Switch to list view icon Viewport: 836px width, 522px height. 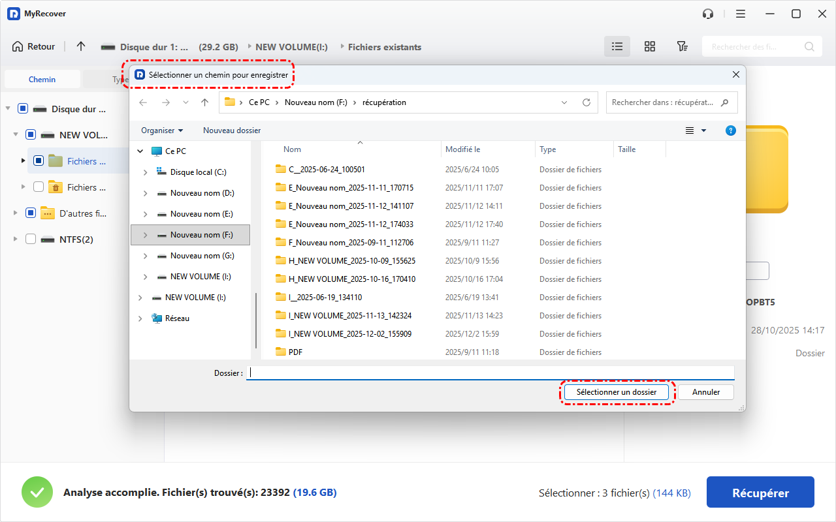(617, 46)
